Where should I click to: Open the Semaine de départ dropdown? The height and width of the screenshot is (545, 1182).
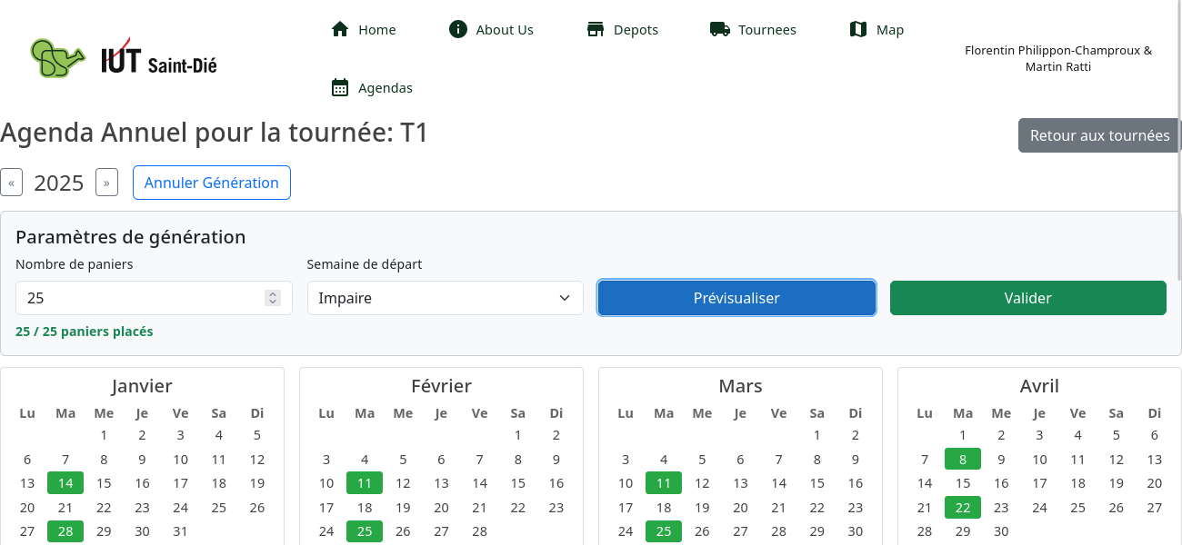(445, 298)
